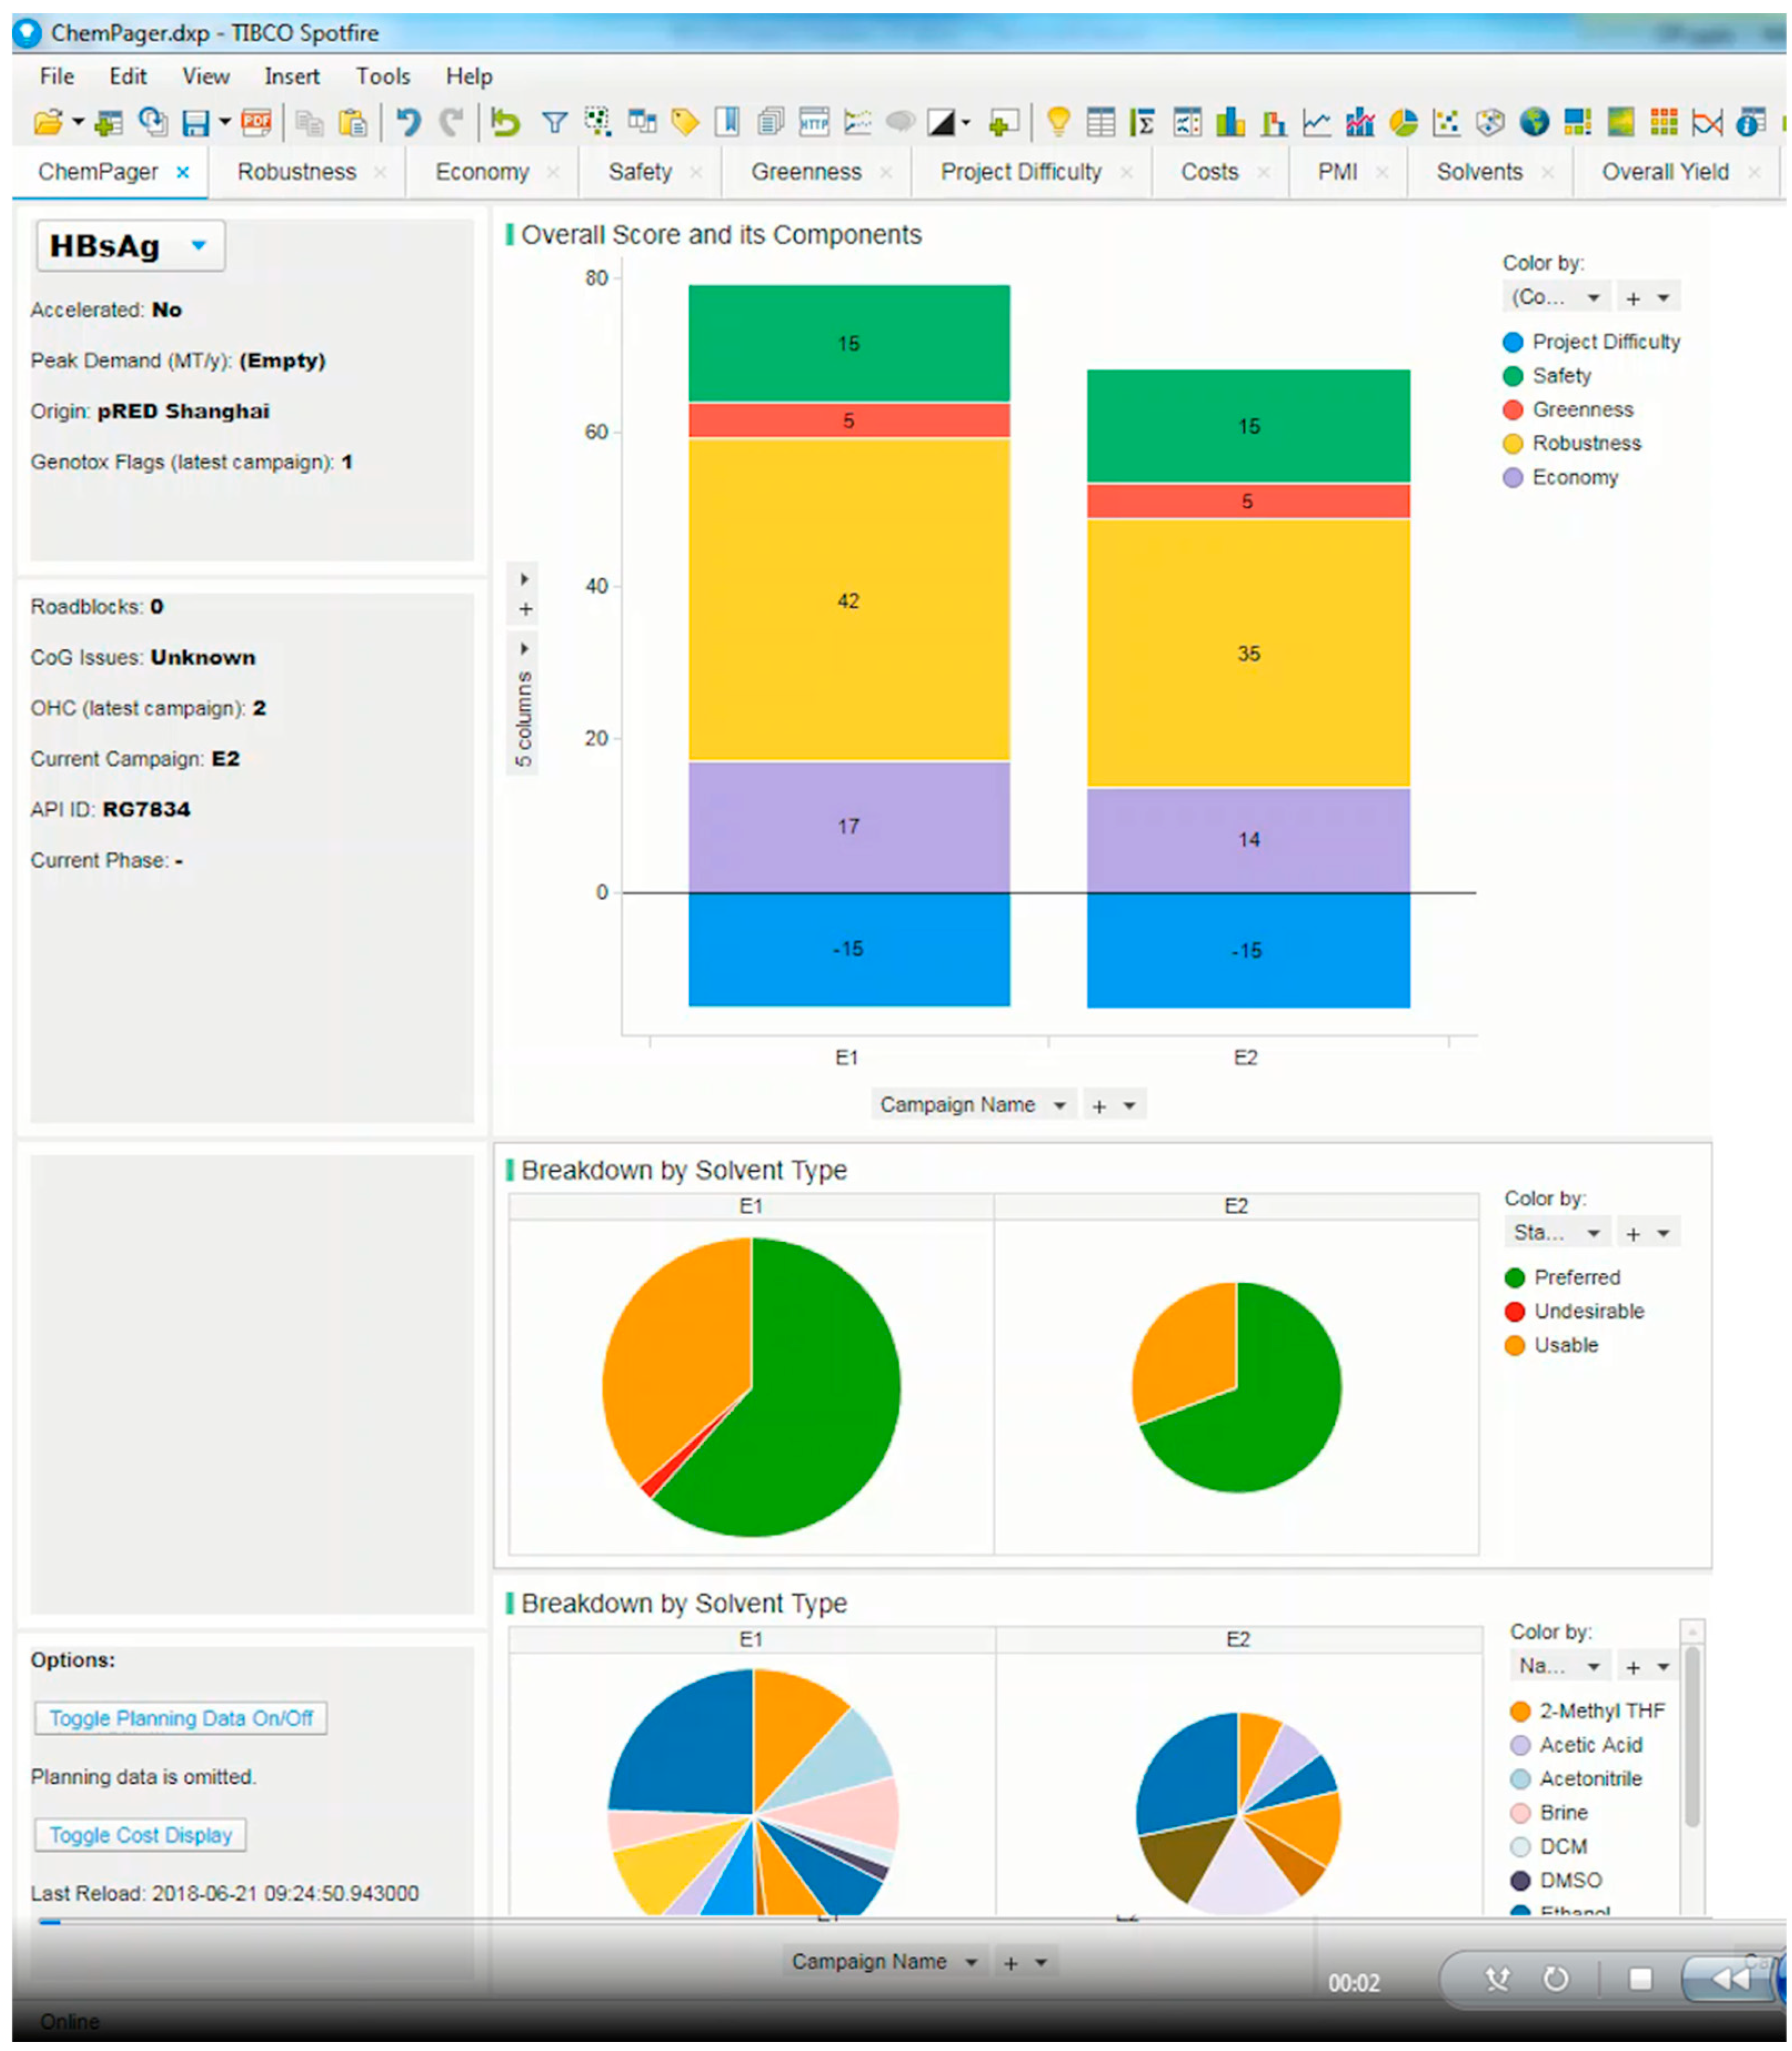Viewport: 1792px width, 2051px height.
Task: Switch to the Greenness tab
Action: [806, 172]
